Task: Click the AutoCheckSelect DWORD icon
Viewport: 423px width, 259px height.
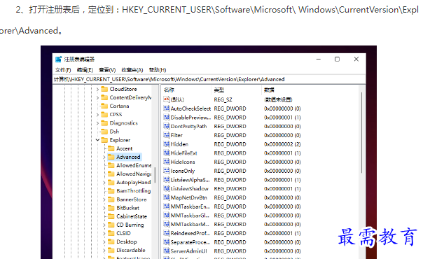Action: point(167,108)
